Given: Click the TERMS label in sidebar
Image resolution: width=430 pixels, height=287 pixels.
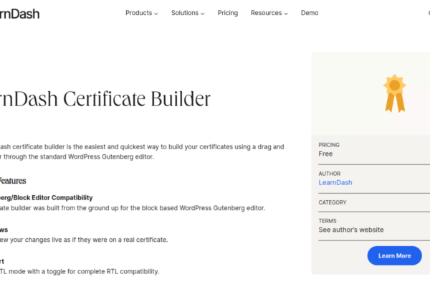Looking at the screenshot, I should (x=328, y=221).
